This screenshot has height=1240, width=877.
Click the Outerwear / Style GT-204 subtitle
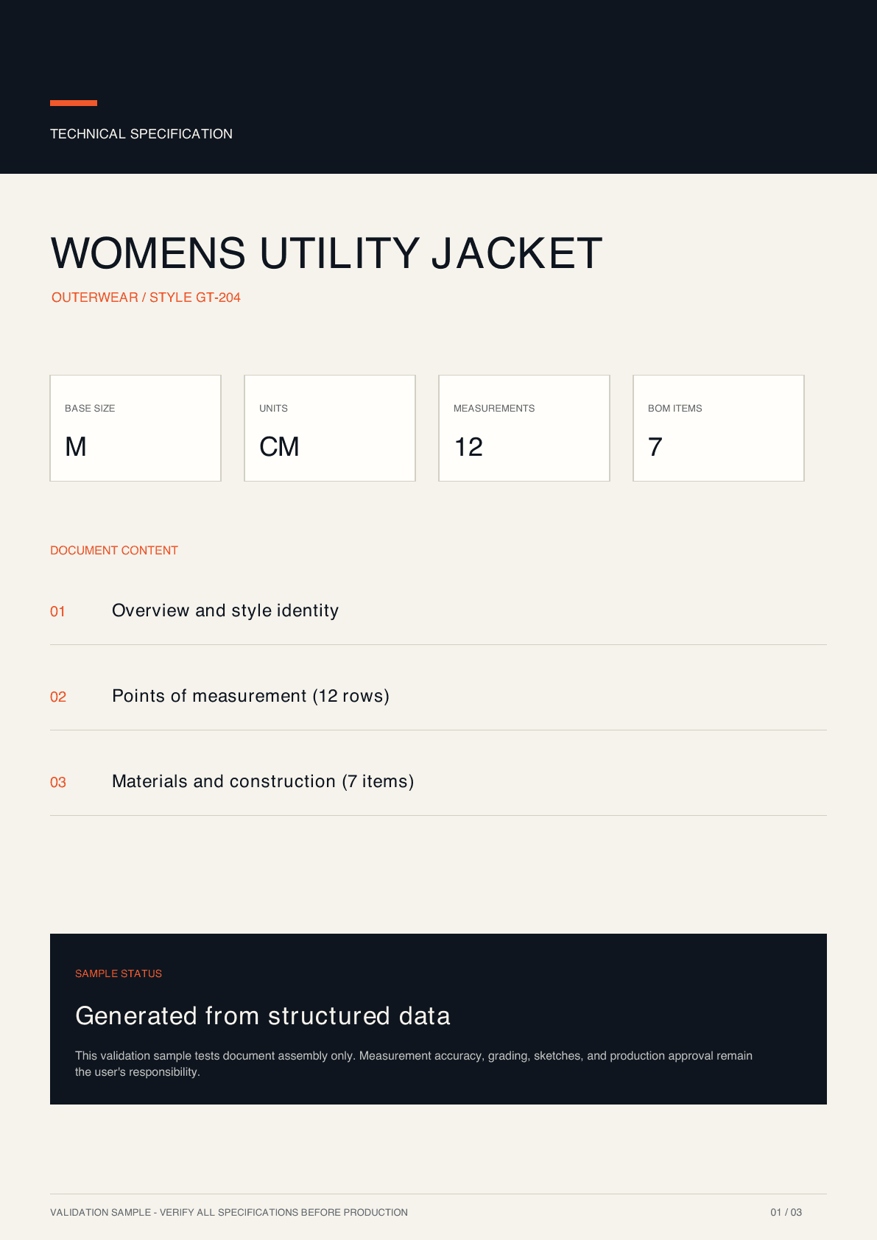click(146, 297)
